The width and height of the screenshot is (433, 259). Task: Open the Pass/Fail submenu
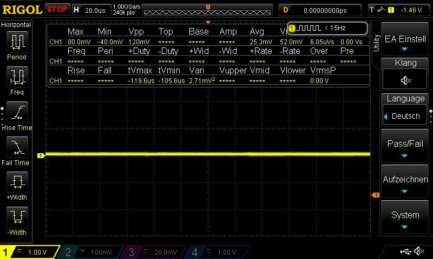405,147
